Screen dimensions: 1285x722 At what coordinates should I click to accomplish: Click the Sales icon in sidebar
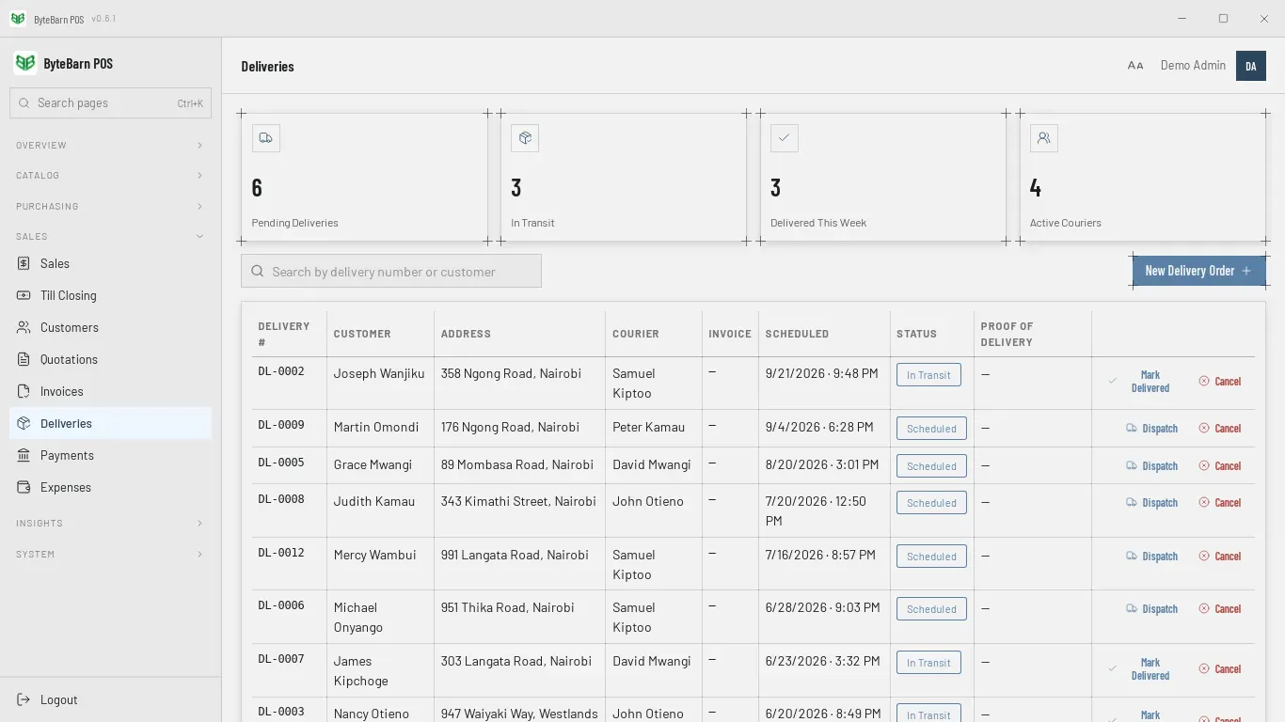pyautogui.click(x=24, y=264)
